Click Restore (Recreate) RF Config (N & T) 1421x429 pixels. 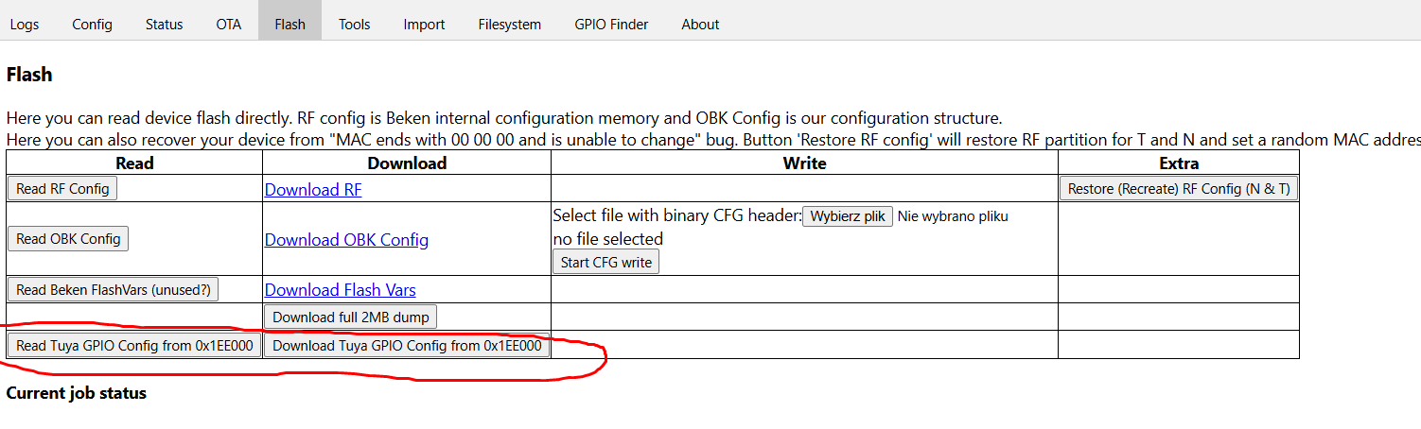(1178, 188)
